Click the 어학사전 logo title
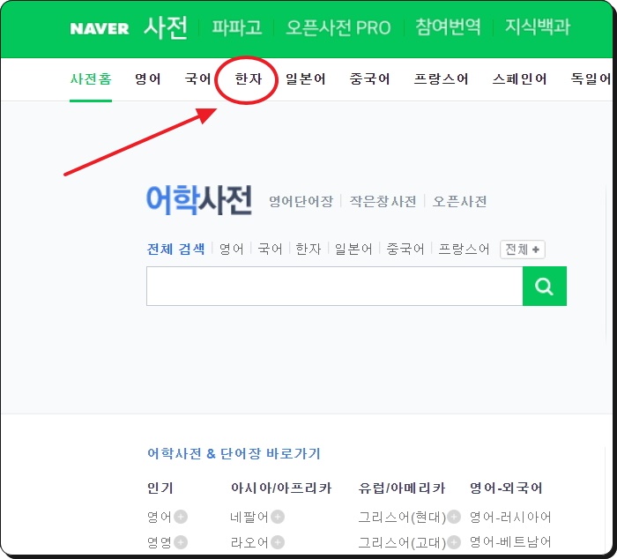Viewport: 617px width, 559px height. point(199,200)
